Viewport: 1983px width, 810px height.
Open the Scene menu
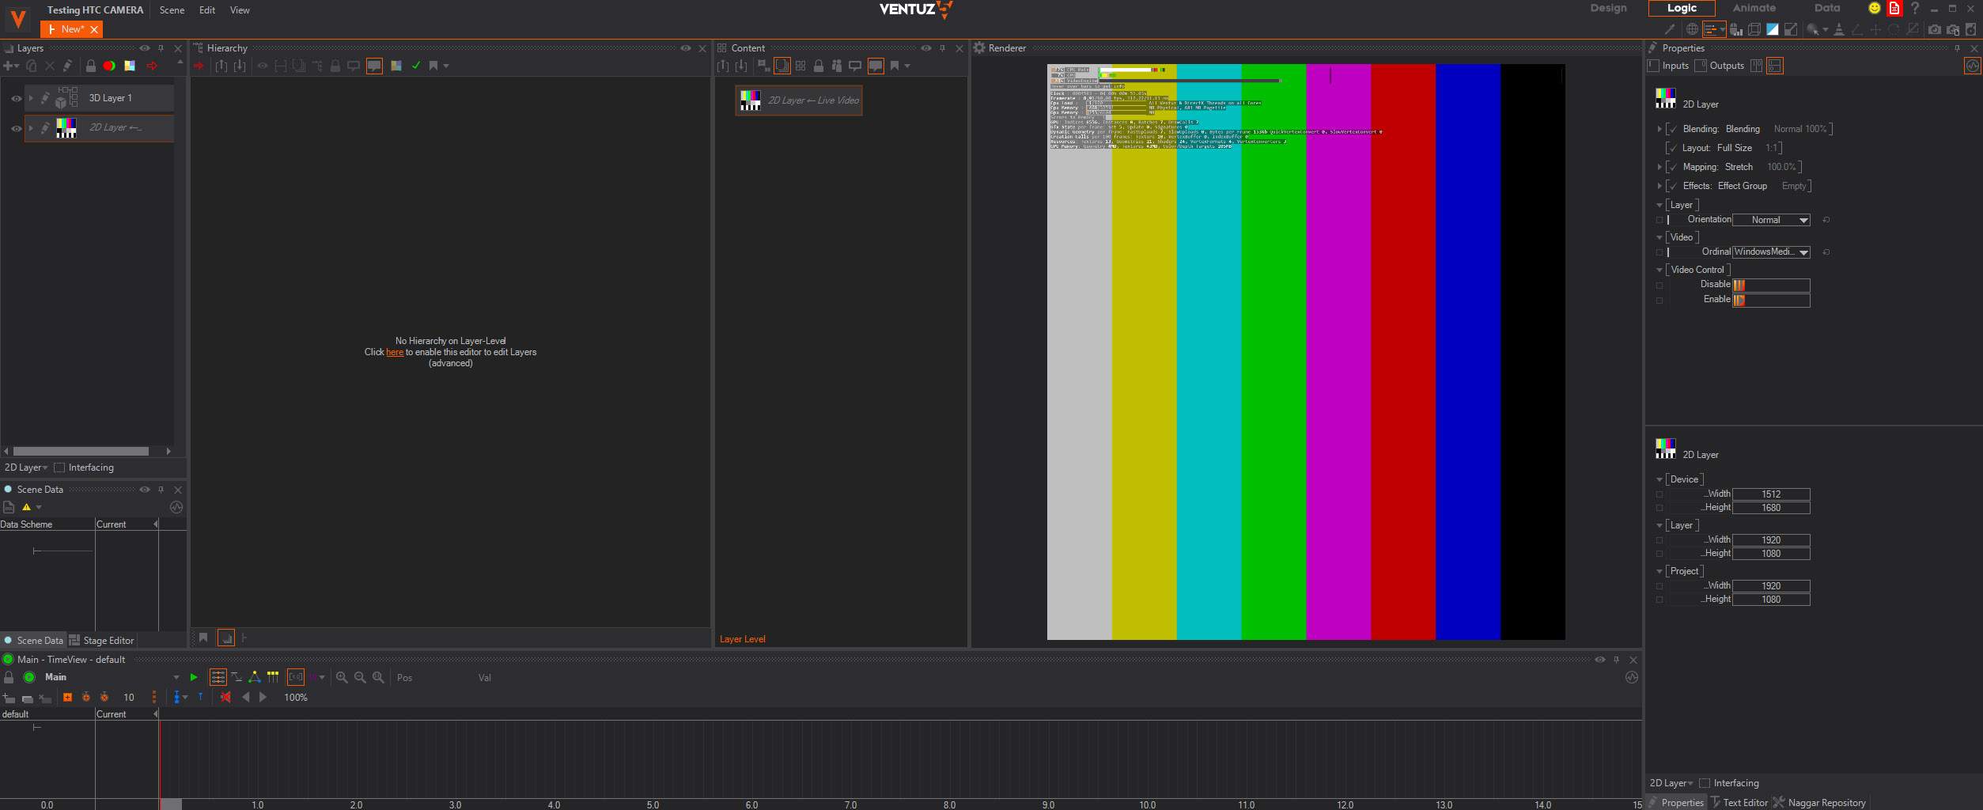(172, 10)
